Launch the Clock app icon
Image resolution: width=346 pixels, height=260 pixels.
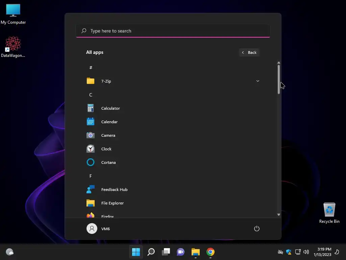click(x=91, y=149)
